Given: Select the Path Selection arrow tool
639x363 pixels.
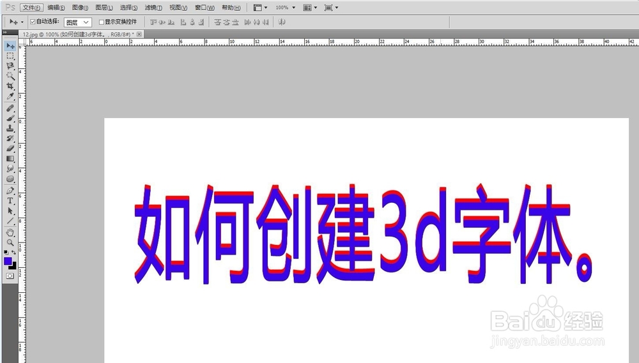Looking at the screenshot, I should [x=10, y=211].
